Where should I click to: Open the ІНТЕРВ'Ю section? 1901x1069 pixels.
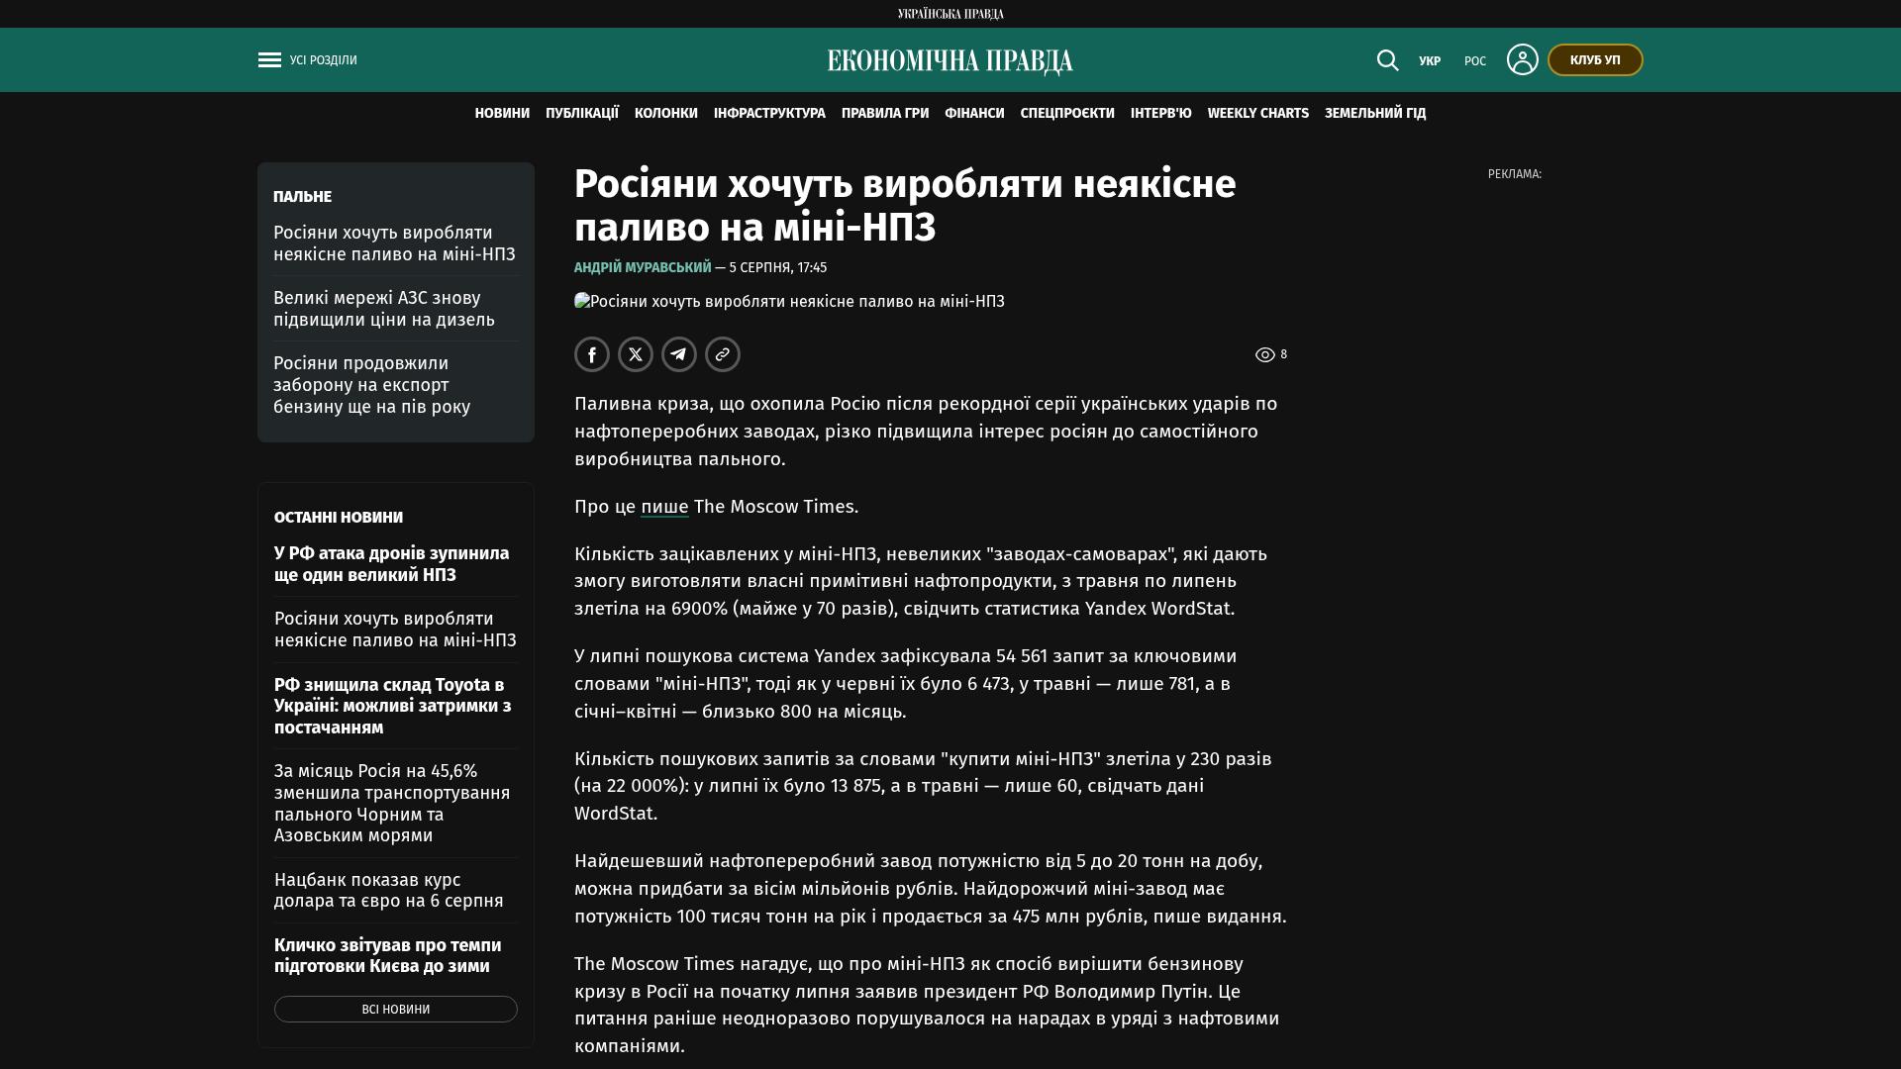(x=1161, y=114)
